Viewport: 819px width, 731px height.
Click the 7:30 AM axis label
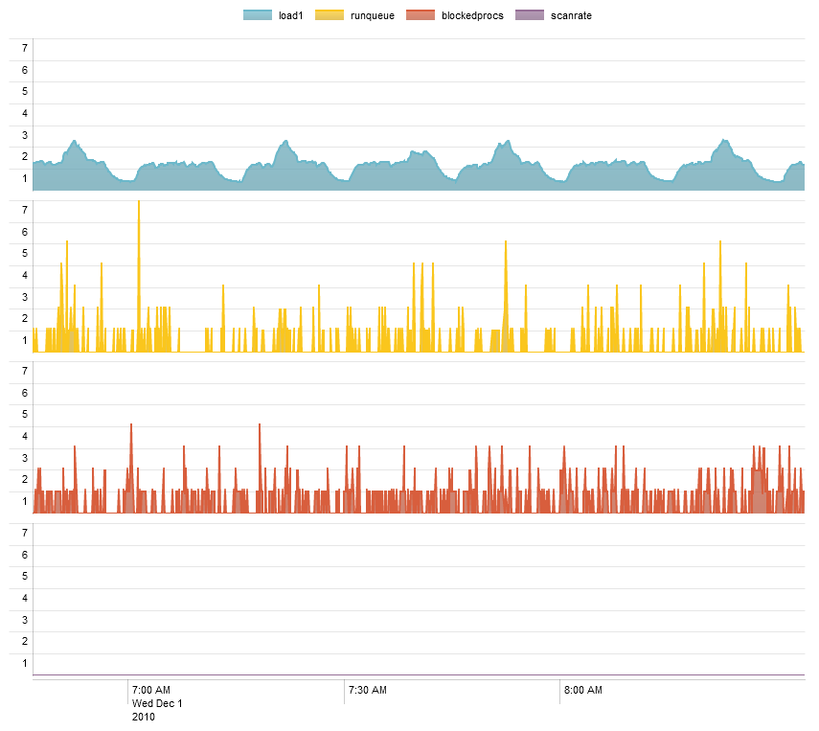click(367, 690)
